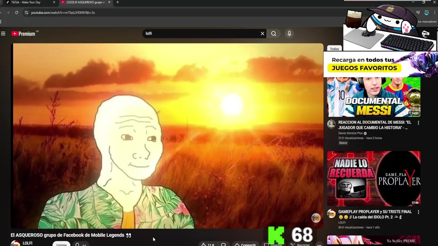This screenshot has width=438, height=246.
Task: Click the 80 K visualizaciones text
Action: coord(351,227)
